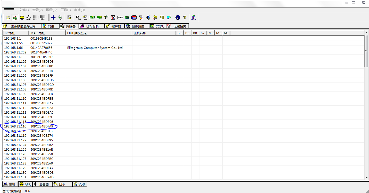The height and width of the screenshot is (193, 369).
Task: Open the 口令 bottom tab
Action: tap(62, 184)
